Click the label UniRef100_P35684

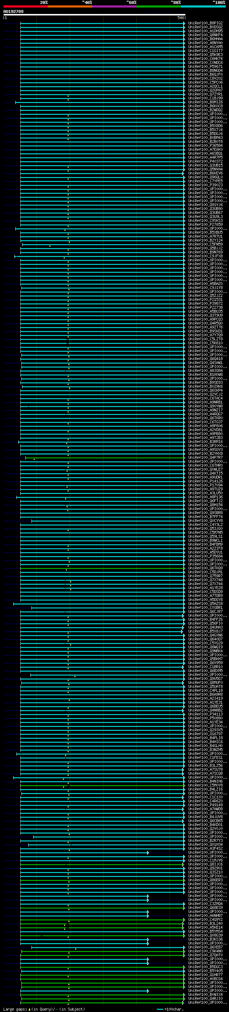205,556
